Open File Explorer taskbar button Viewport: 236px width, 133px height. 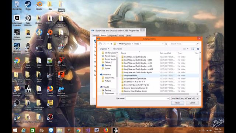click(60, 130)
